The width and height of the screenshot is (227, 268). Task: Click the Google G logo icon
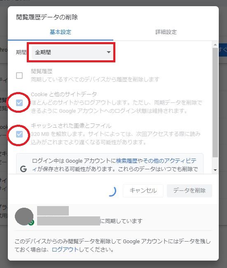point(23,169)
